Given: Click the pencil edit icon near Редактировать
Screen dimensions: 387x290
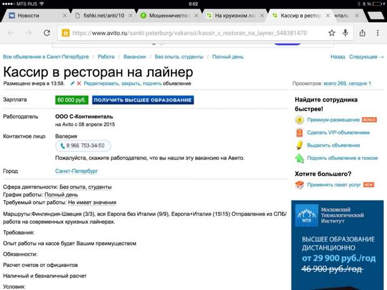Looking at the screenshot, I should point(72,84).
